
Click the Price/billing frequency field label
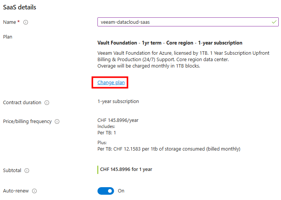tap(27, 122)
